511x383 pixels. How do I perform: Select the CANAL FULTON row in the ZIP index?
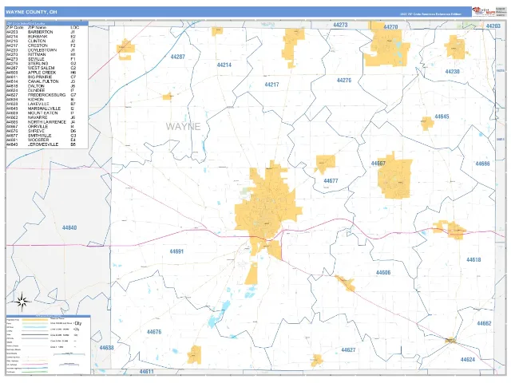(x=41, y=81)
